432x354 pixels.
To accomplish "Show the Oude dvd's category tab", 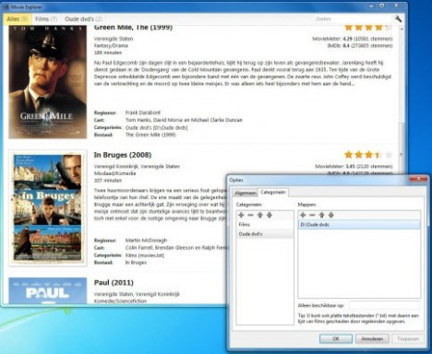I will click(83, 19).
